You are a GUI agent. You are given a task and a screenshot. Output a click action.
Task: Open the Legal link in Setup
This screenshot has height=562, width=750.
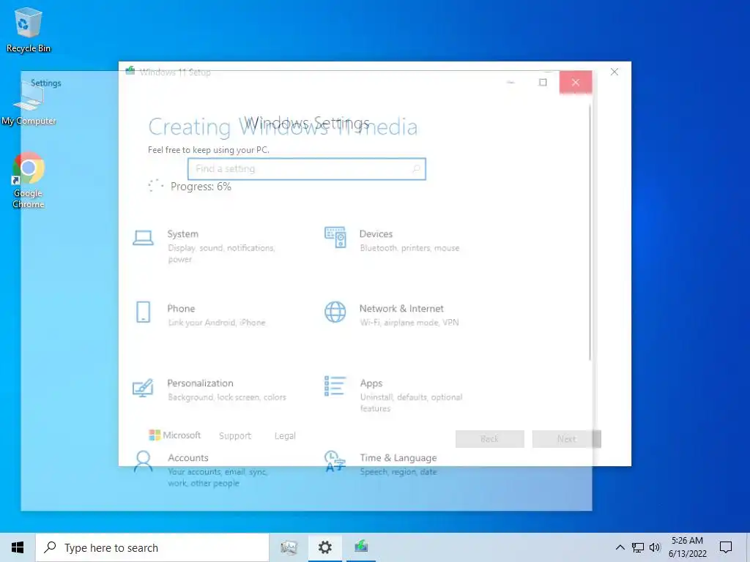285,436
